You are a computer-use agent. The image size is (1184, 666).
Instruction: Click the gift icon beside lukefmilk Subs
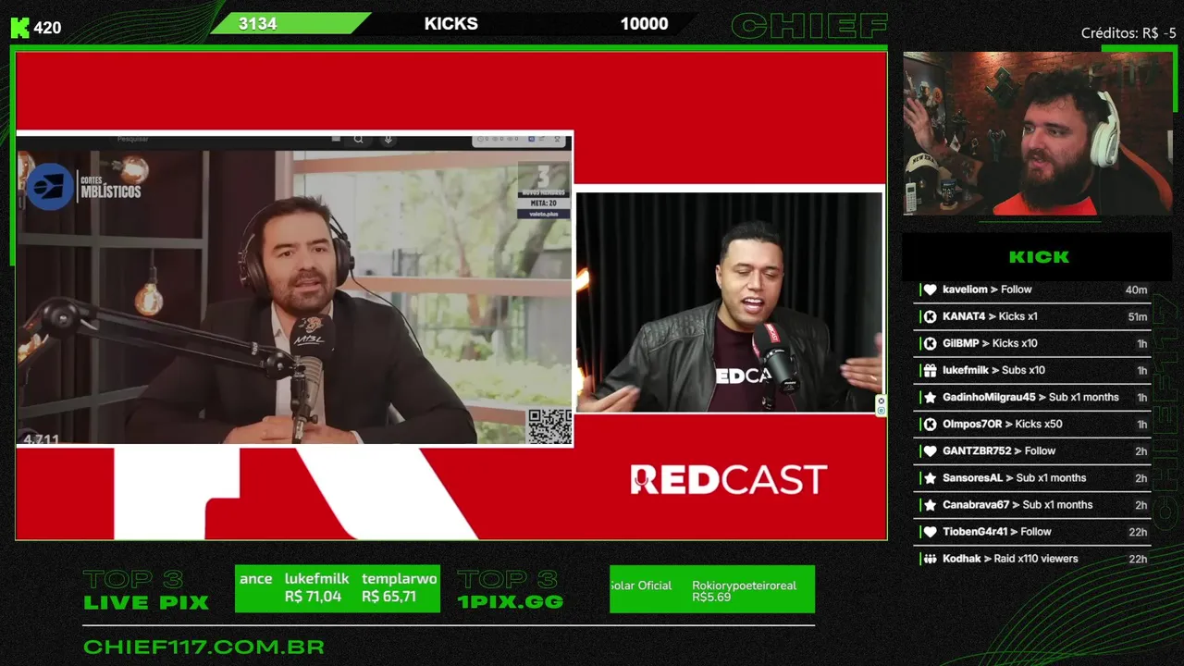pos(931,370)
